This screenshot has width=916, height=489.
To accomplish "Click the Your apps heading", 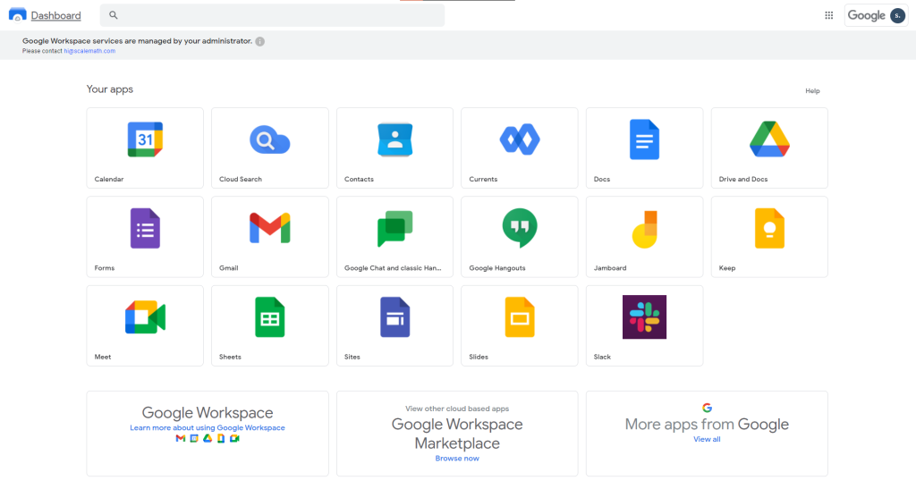I will click(x=110, y=89).
